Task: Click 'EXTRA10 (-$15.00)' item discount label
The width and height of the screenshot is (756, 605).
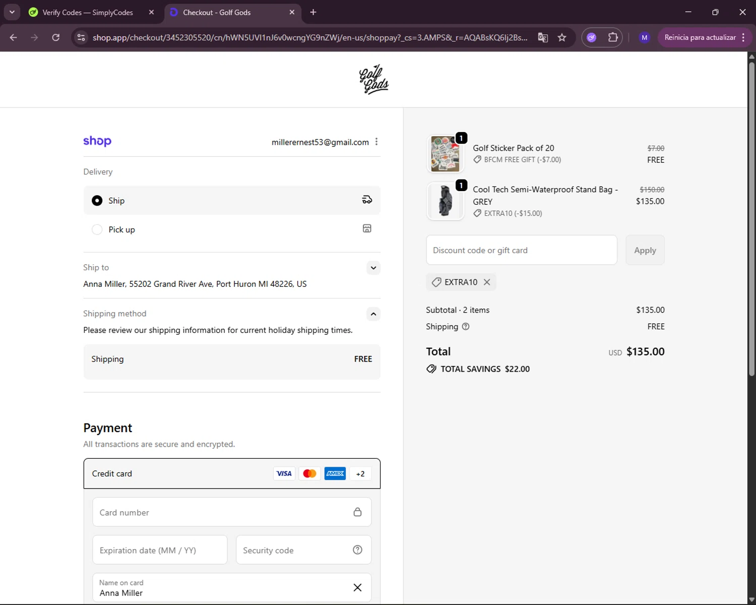Action: point(513,213)
